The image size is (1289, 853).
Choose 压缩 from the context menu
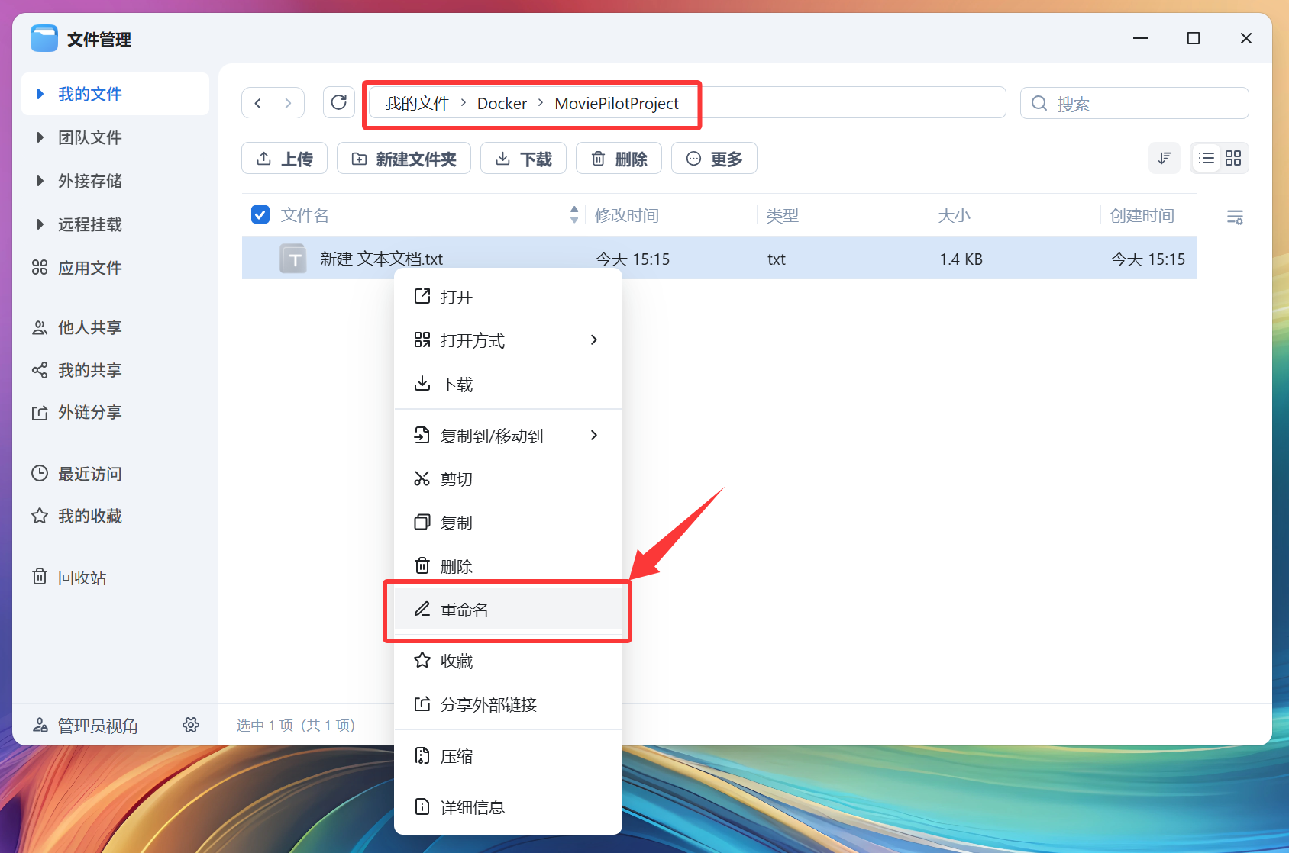click(456, 756)
